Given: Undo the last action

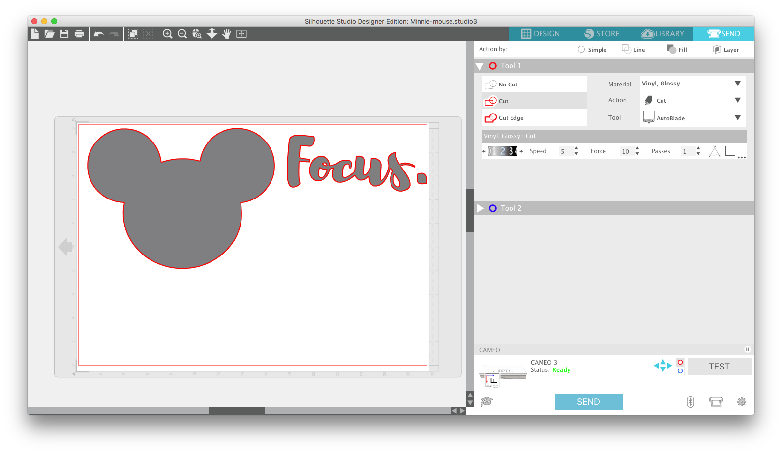Looking at the screenshot, I should (99, 34).
